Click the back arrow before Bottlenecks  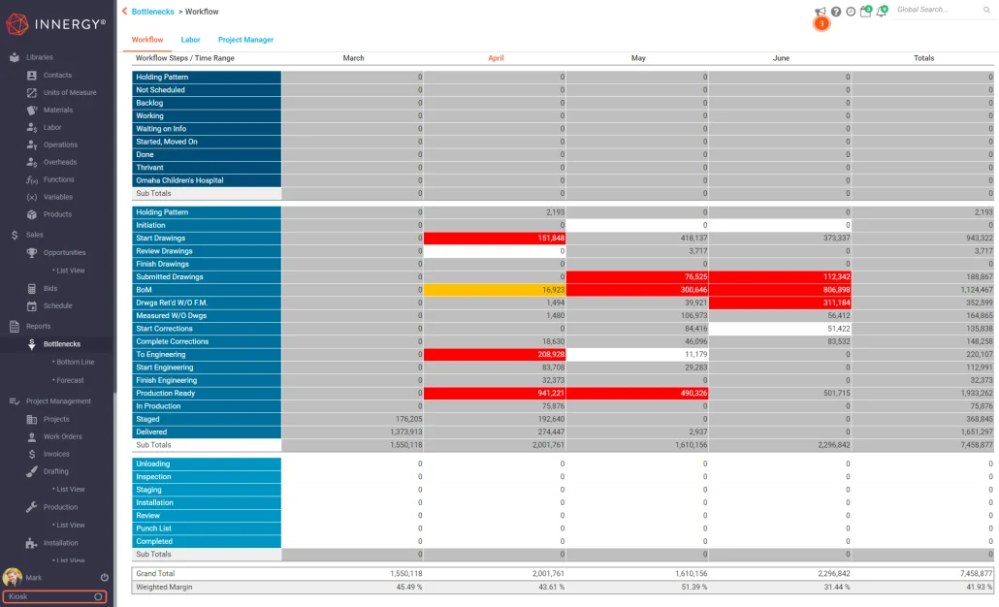click(x=125, y=11)
